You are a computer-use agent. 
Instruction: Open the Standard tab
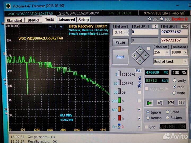[14, 20]
